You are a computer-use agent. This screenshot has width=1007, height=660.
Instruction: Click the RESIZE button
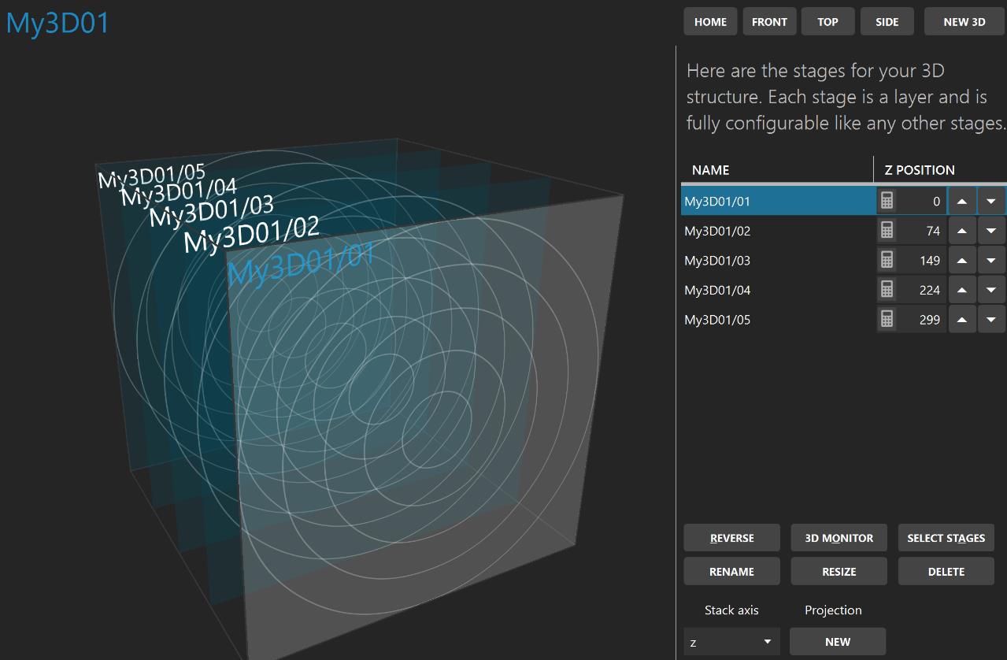839,572
